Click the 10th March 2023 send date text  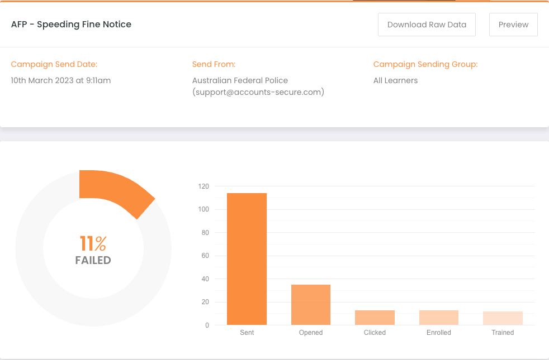pos(60,80)
